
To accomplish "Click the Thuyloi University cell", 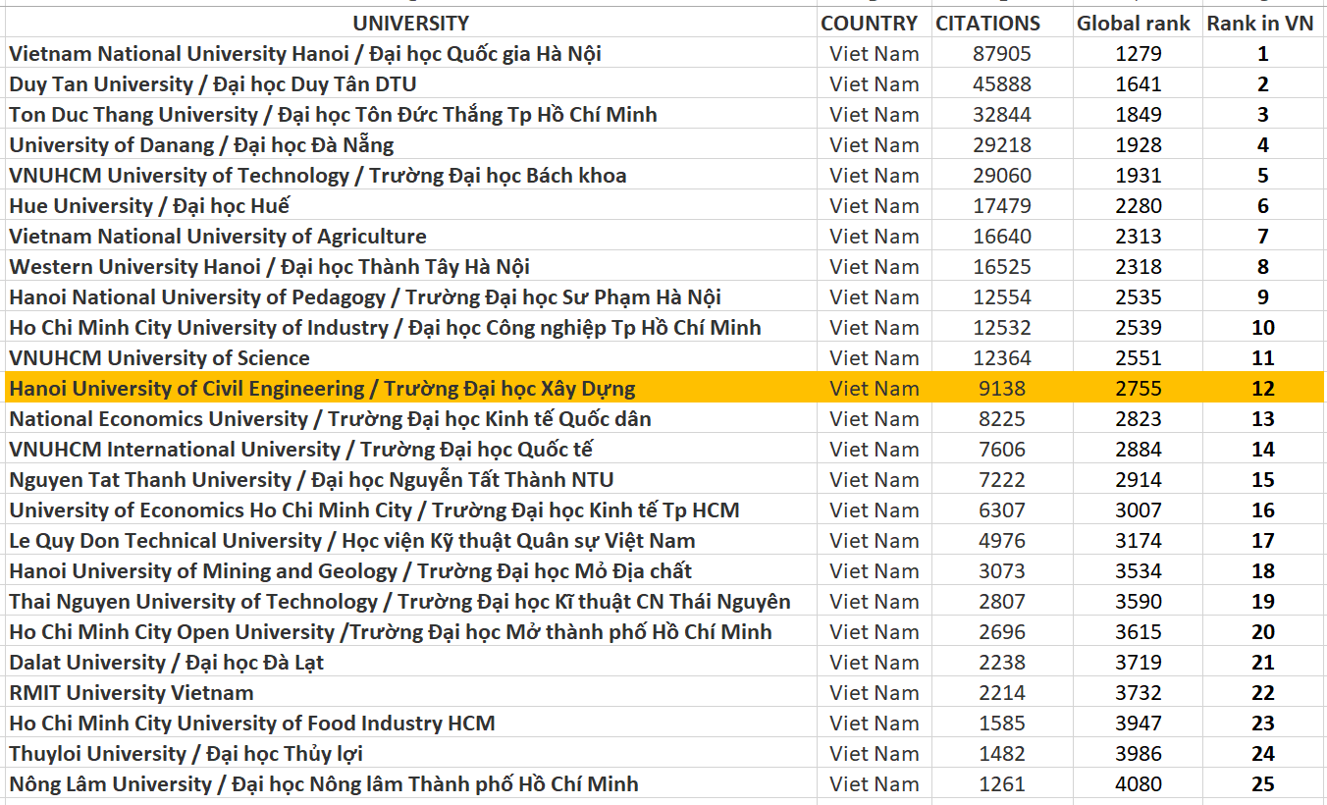I will 410,753.
